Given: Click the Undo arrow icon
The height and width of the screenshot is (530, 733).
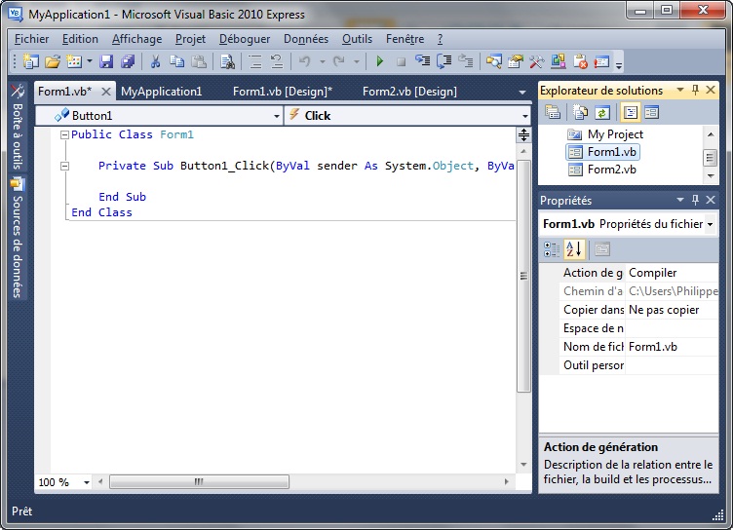Looking at the screenshot, I should point(305,61).
